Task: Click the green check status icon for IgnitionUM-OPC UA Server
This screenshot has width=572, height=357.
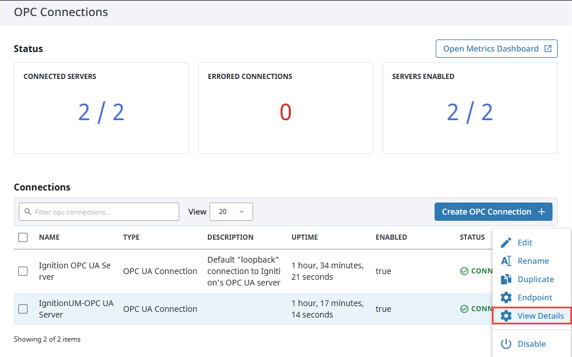Action: [x=464, y=309]
